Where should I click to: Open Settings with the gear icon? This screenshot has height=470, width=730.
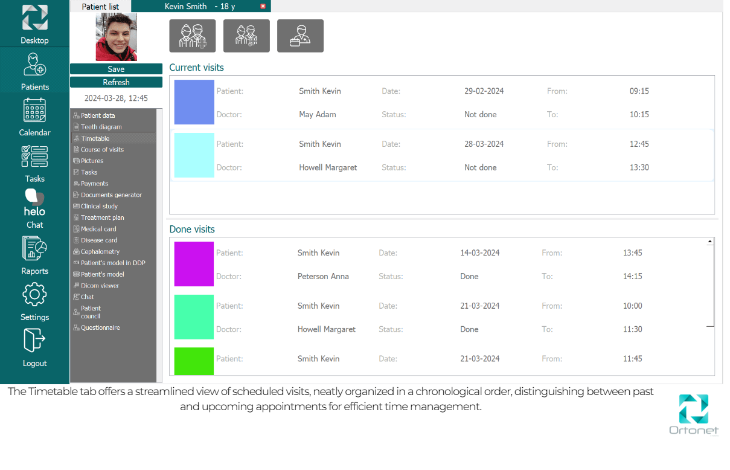point(34,301)
